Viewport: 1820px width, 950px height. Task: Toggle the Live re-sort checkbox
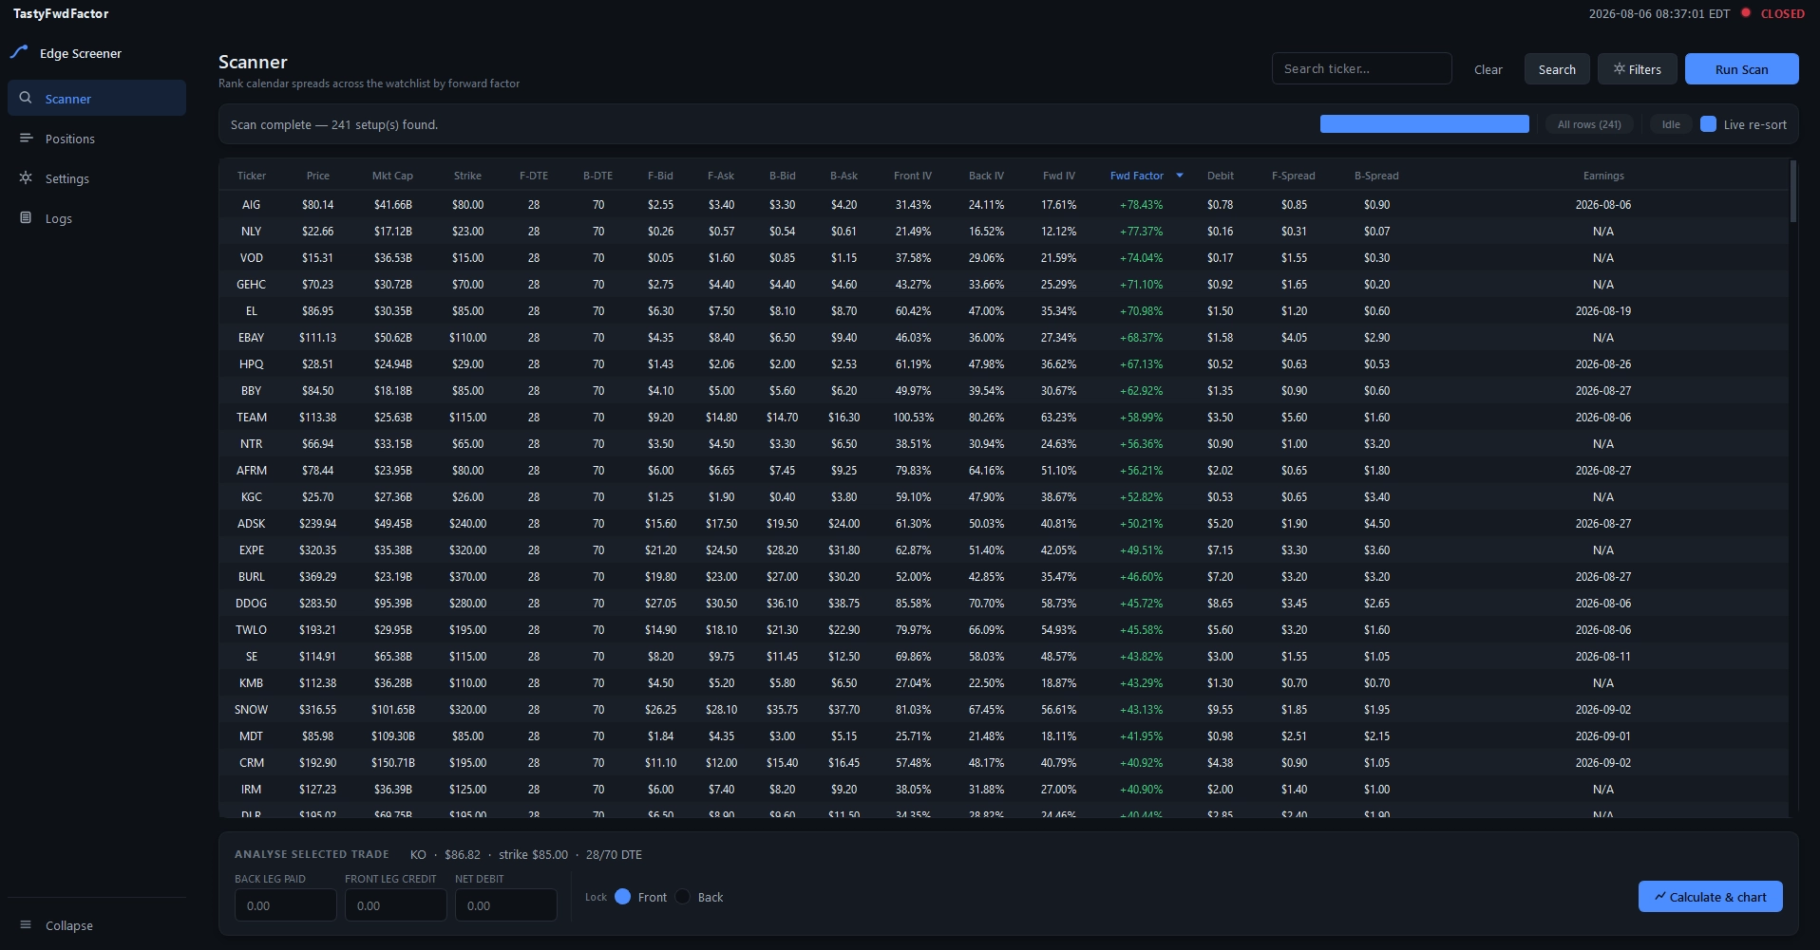tap(1708, 124)
